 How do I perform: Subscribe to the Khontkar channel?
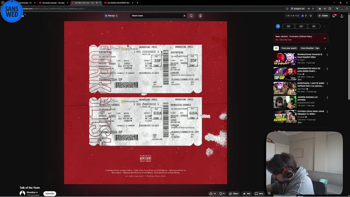[x=49, y=193]
